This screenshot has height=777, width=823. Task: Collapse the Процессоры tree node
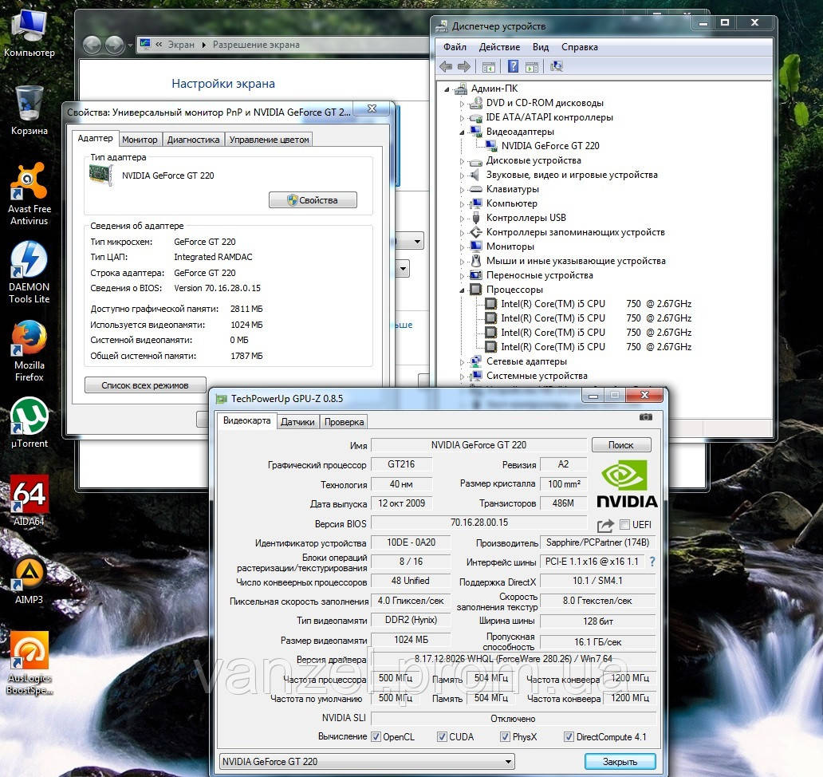[462, 290]
